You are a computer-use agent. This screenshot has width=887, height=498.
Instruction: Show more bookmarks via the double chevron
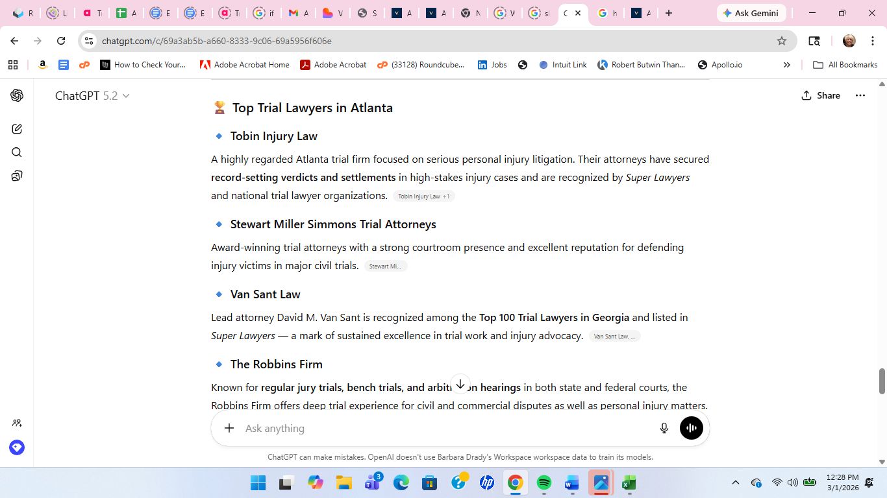[787, 65]
